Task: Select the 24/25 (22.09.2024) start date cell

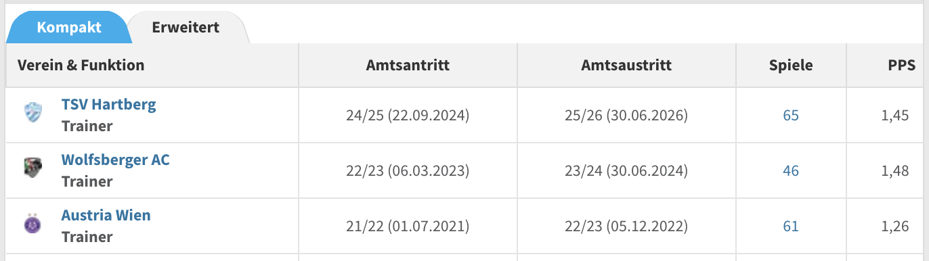Action: 408,115
